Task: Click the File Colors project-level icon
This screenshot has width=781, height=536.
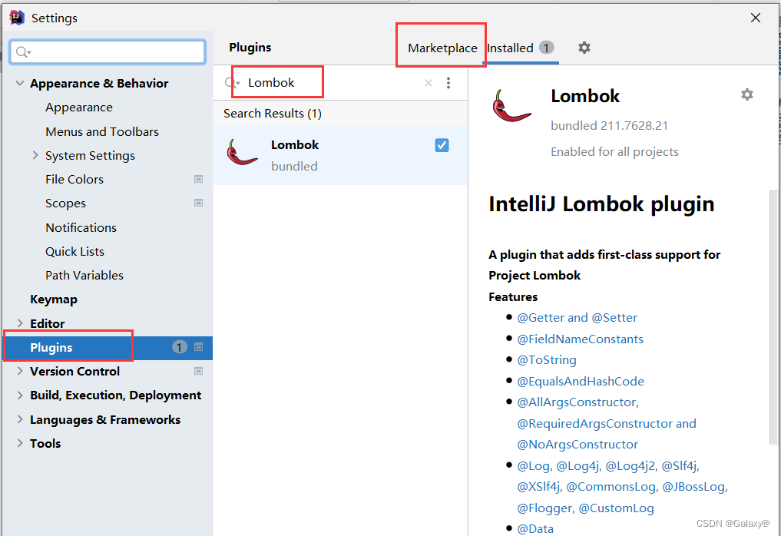Action: click(x=198, y=180)
